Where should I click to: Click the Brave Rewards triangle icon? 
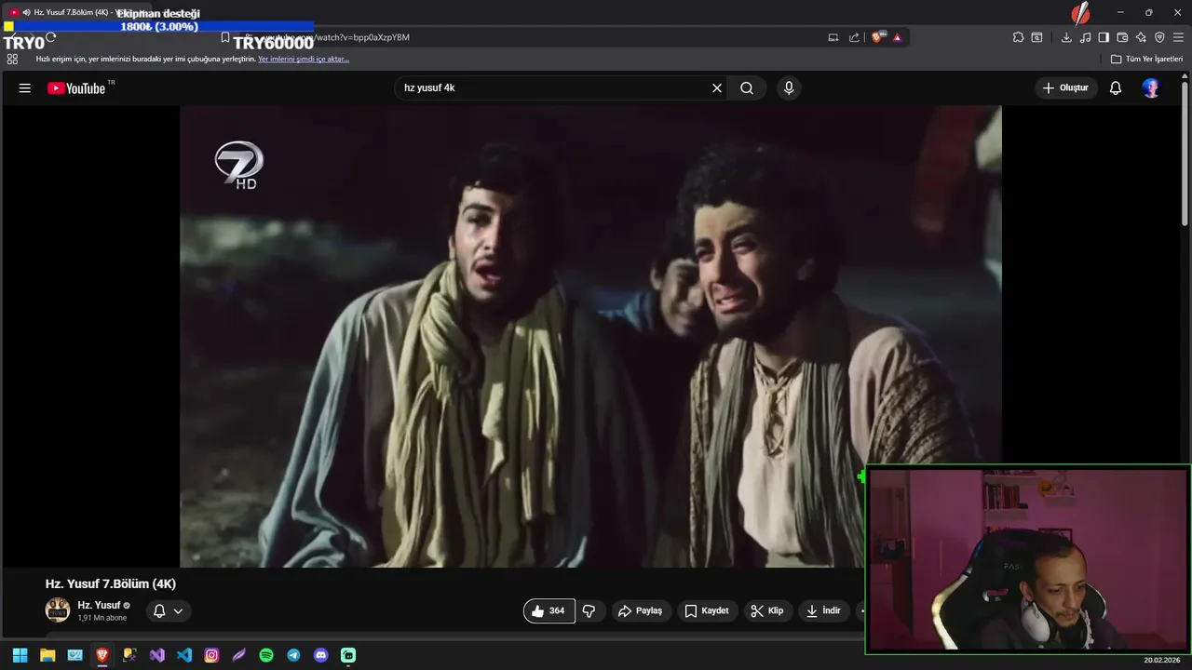(897, 37)
